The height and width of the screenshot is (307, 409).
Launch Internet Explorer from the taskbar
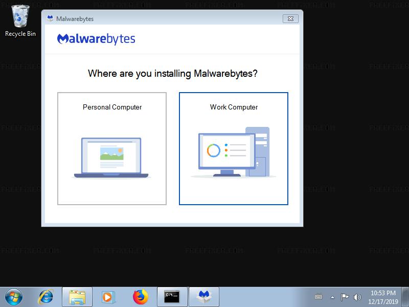[46, 297]
